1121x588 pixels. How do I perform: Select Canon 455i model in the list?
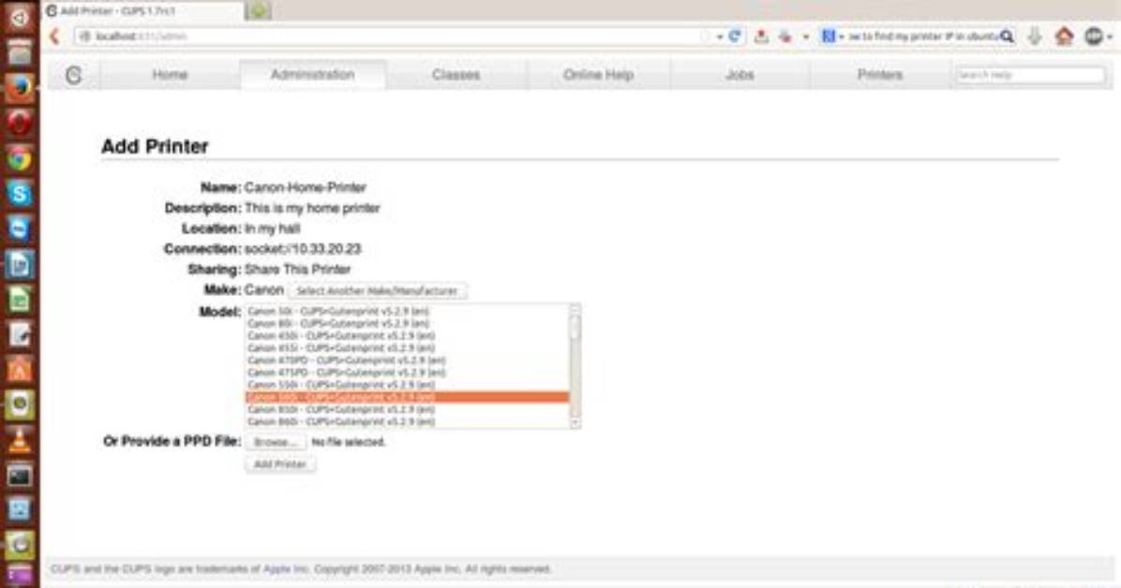pyautogui.click(x=407, y=348)
